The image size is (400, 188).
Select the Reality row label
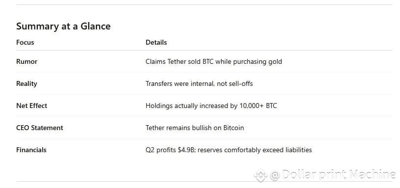pyautogui.click(x=26, y=83)
